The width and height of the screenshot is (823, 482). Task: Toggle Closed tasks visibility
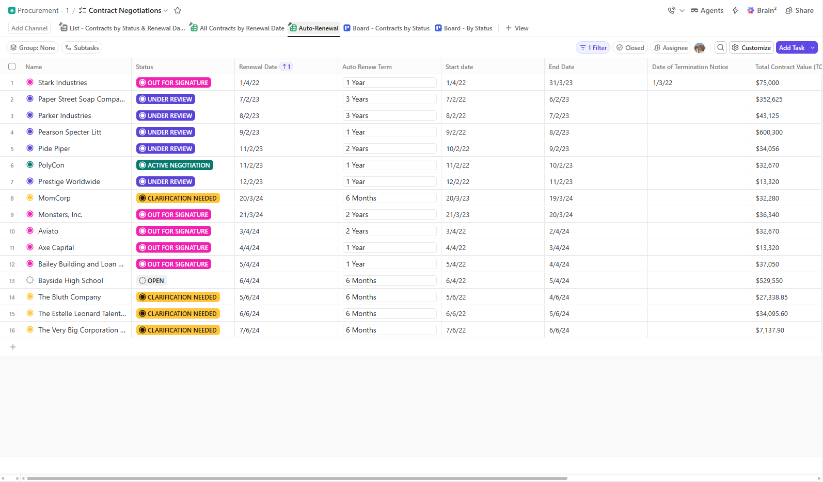pyautogui.click(x=630, y=48)
